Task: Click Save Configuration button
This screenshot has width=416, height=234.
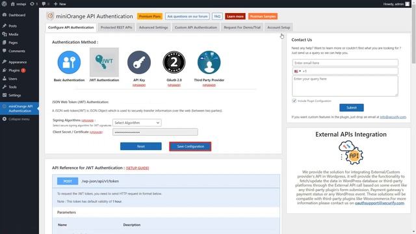Action: click(x=190, y=146)
